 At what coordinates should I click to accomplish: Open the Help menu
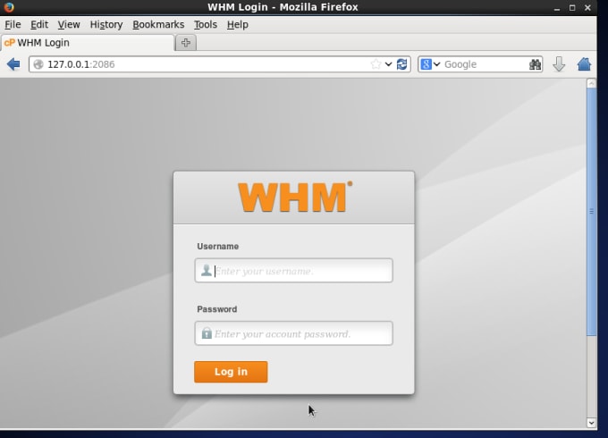[237, 24]
